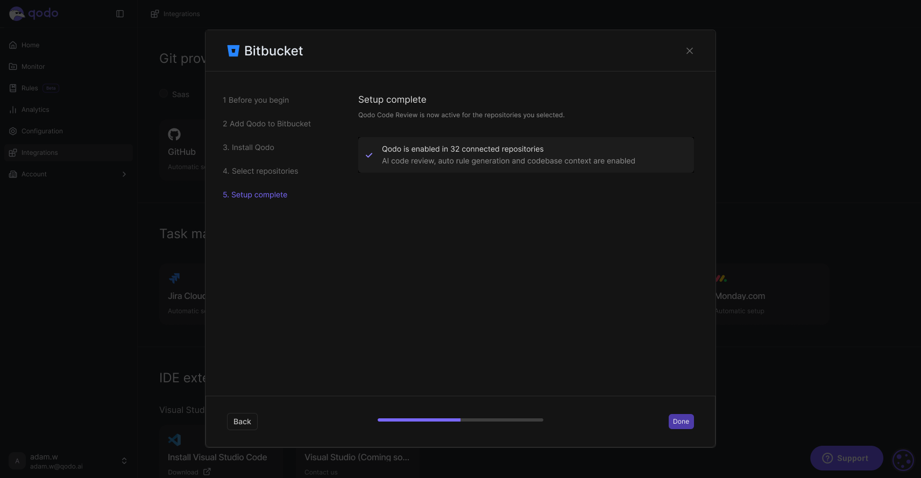The height and width of the screenshot is (478, 921).
Task: Expand the Account submenu chevron
Action: [x=124, y=174]
